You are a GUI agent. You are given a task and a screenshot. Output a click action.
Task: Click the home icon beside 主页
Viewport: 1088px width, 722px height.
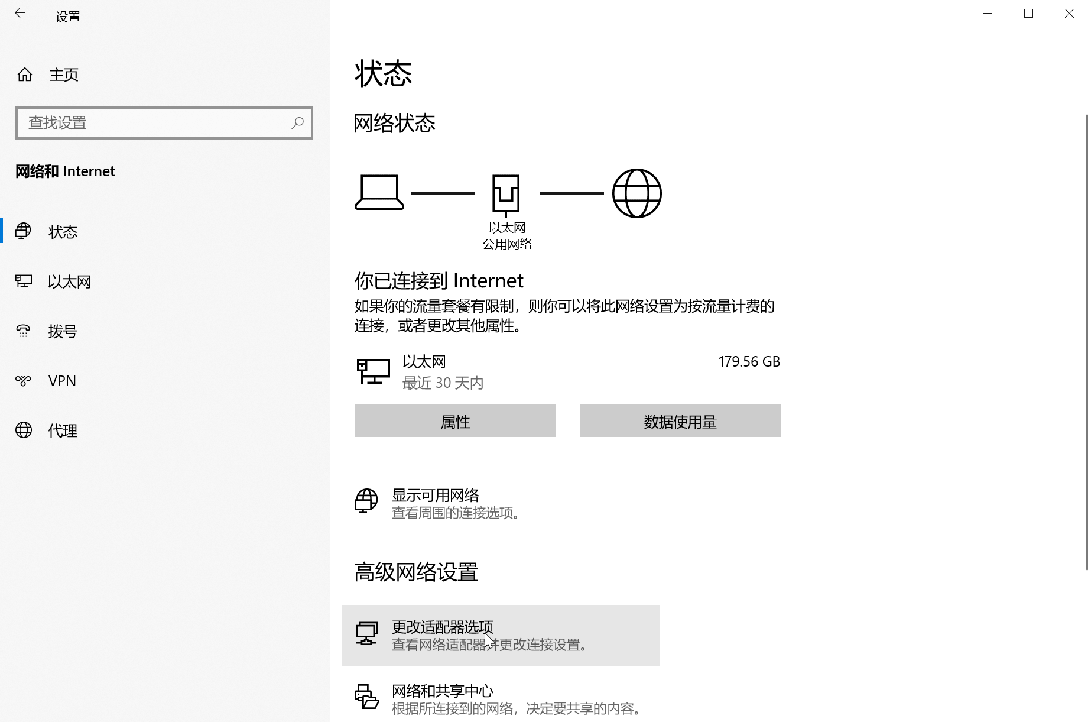pyautogui.click(x=25, y=75)
